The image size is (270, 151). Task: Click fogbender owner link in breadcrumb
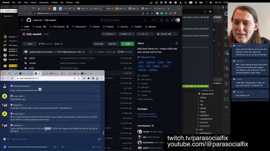tap(38, 20)
